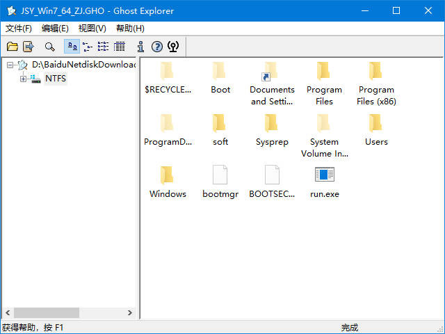Image resolution: width=445 pixels, height=334 pixels.
Task: Click the 完成 status bar text
Action: 350,328
